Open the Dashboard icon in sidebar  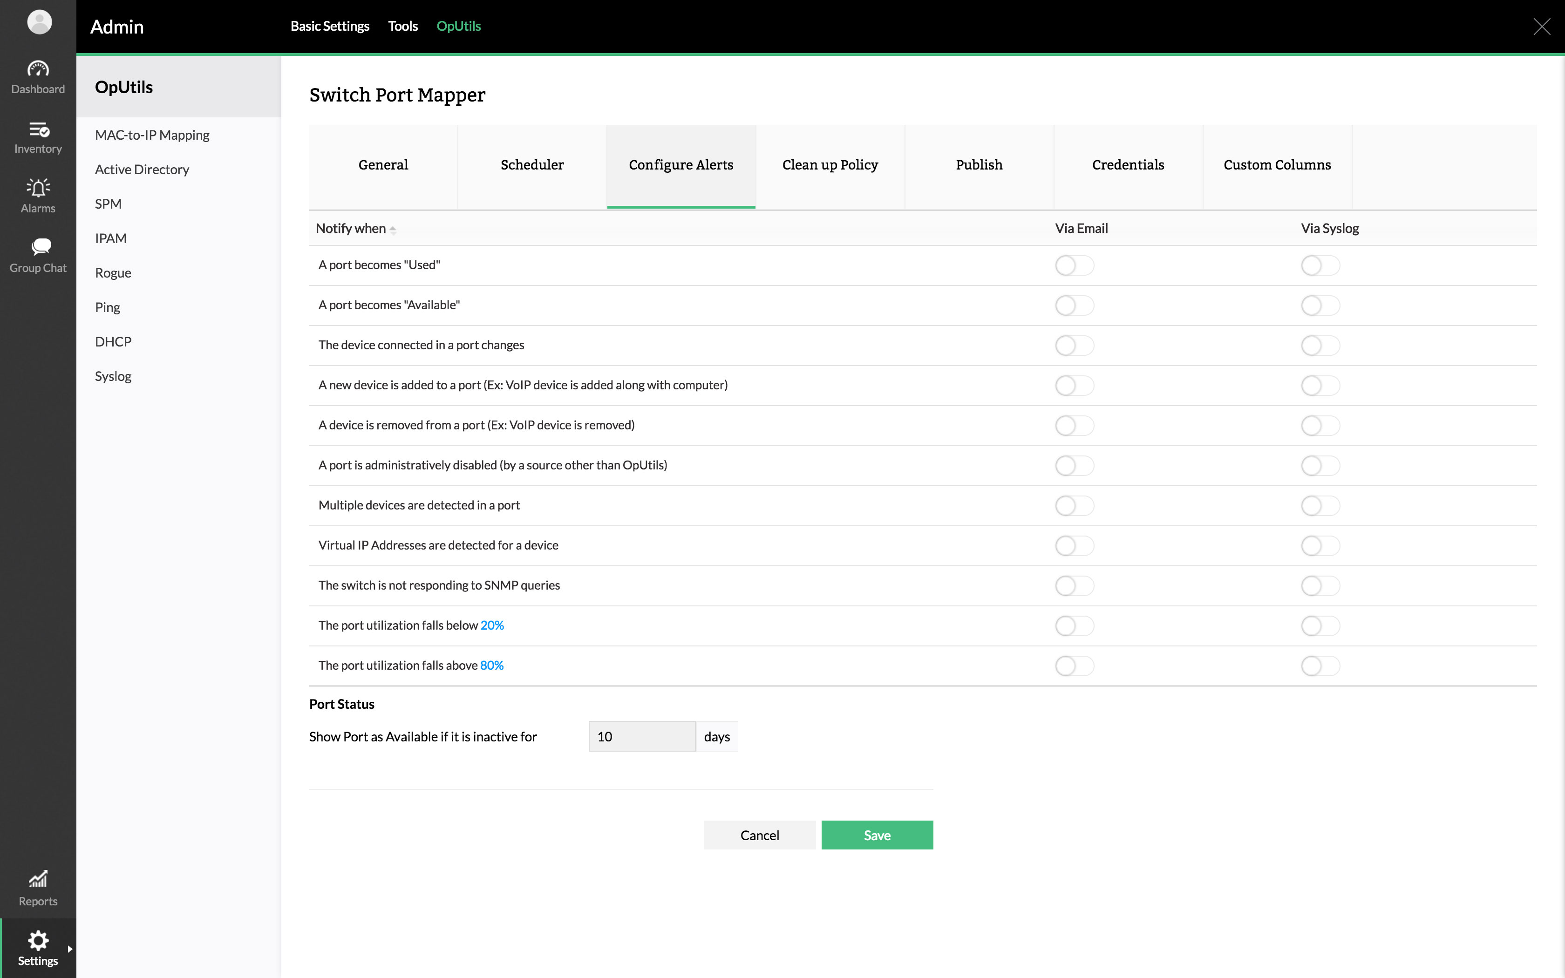click(38, 68)
